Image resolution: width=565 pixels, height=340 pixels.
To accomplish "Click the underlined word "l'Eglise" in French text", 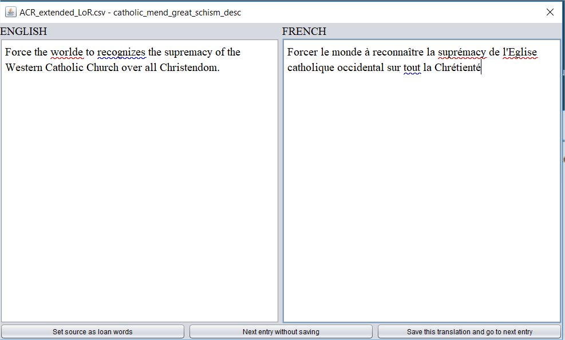I will [x=519, y=53].
